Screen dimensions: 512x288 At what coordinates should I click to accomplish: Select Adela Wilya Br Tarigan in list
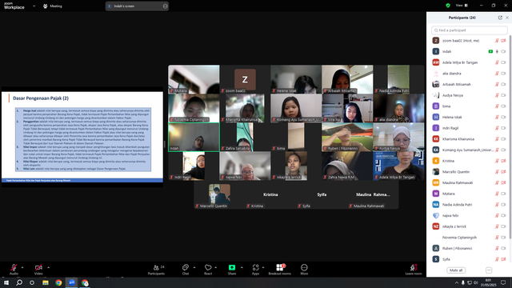[x=470, y=62]
